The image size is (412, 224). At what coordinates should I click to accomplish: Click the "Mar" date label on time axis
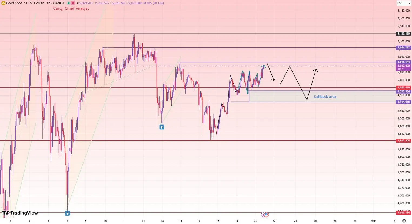coord(373,221)
